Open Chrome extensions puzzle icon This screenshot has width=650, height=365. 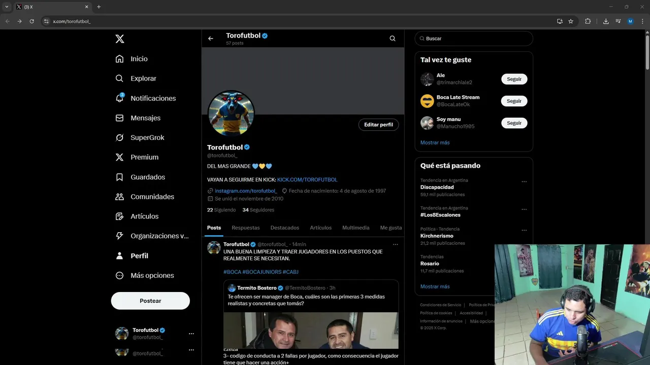tap(588, 21)
